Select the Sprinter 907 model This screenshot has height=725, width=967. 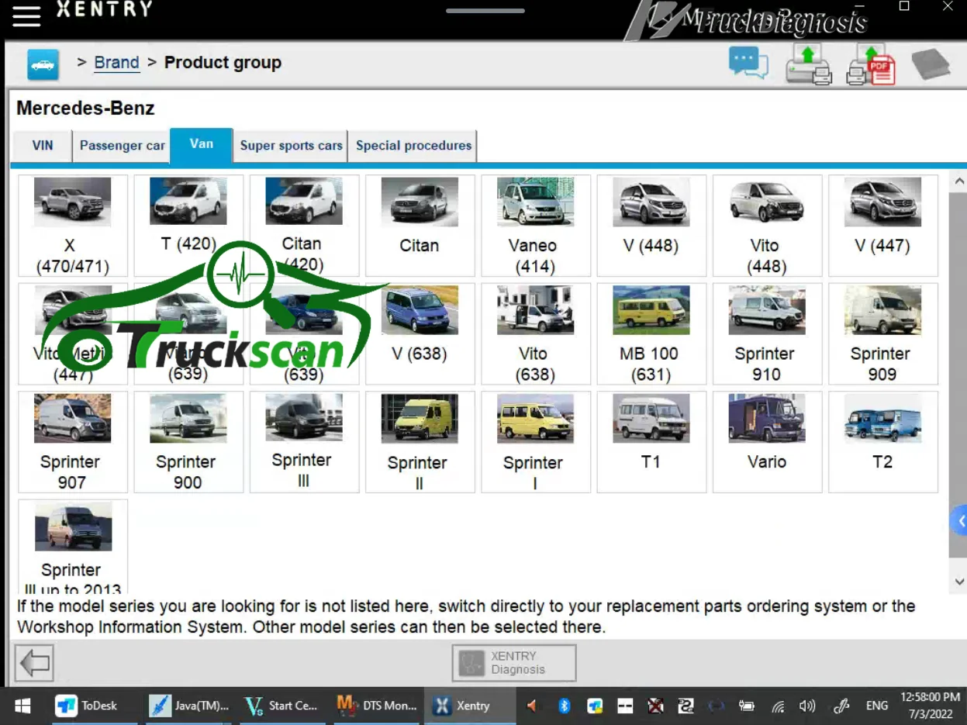pyautogui.click(x=73, y=442)
